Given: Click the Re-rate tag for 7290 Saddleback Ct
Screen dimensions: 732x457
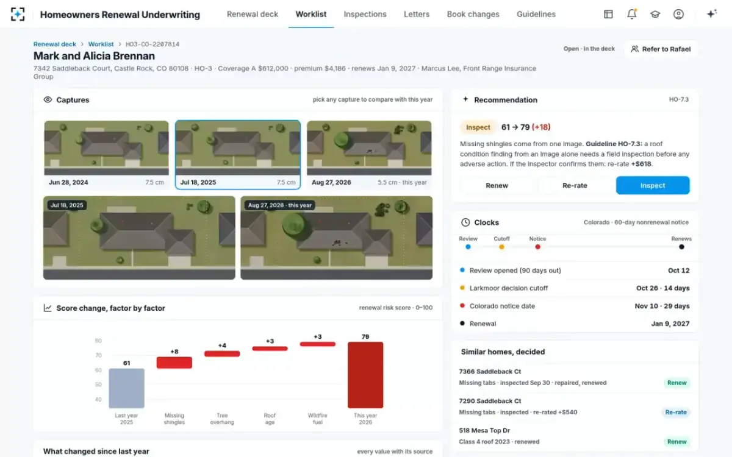Looking at the screenshot, I should pos(676,413).
